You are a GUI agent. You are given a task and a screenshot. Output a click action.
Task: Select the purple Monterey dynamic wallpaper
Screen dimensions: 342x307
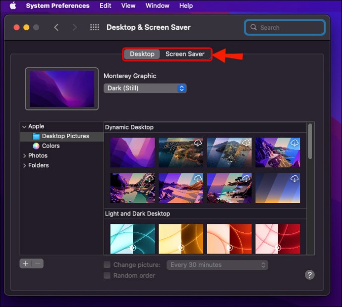(x=133, y=153)
